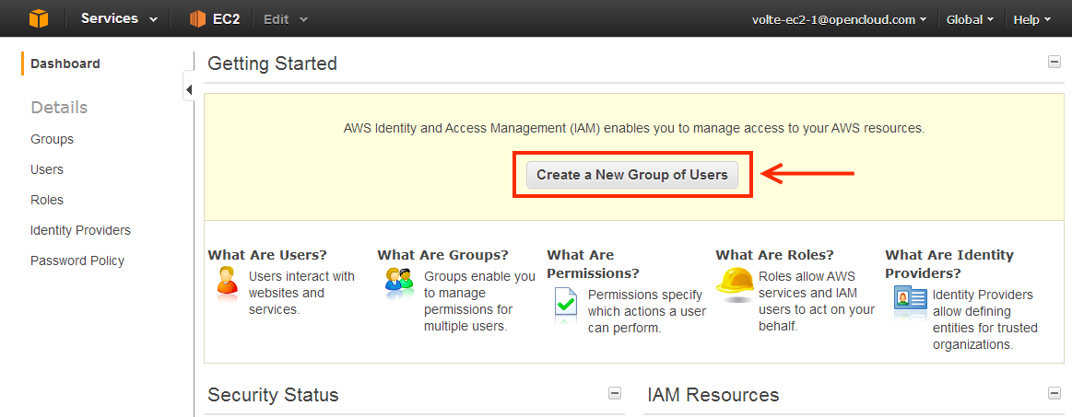Click the EC2 service shortcut icon

pyautogui.click(x=197, y=18)
